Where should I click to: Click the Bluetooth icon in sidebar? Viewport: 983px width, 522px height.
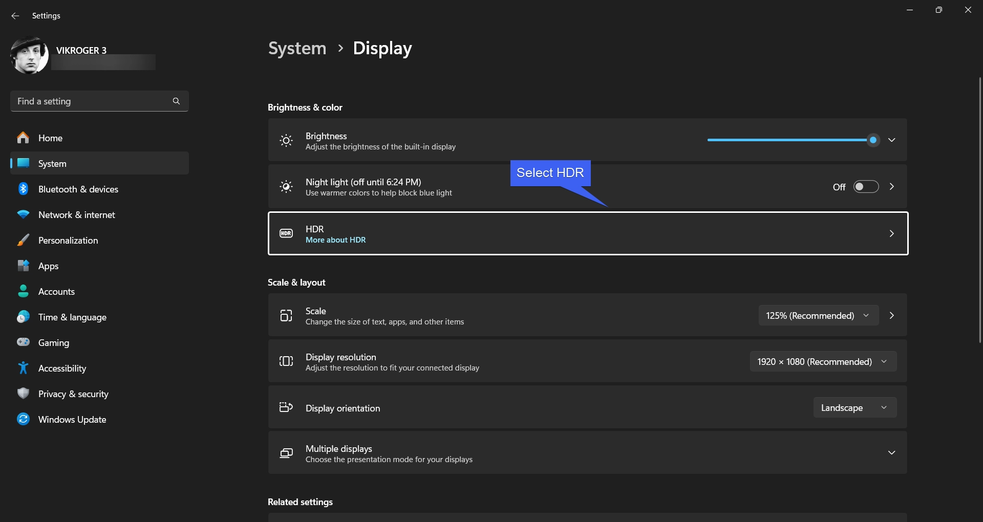[23, 189]
